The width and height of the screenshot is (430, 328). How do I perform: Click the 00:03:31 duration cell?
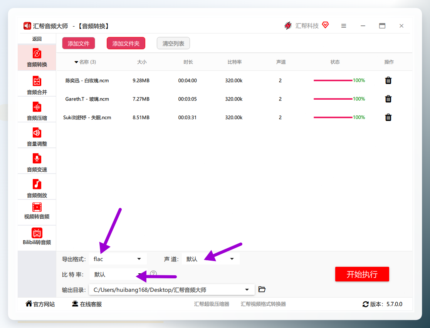click(187, 117)
